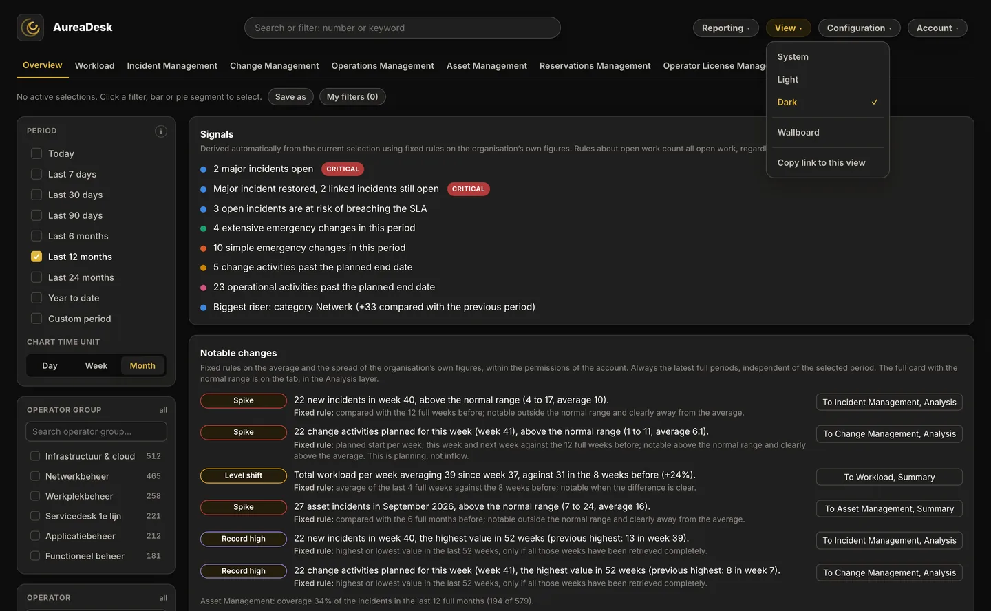This screenshot has height=611, width=991.
Task: Go to Workload, Summary
Action: click(889, 477)
